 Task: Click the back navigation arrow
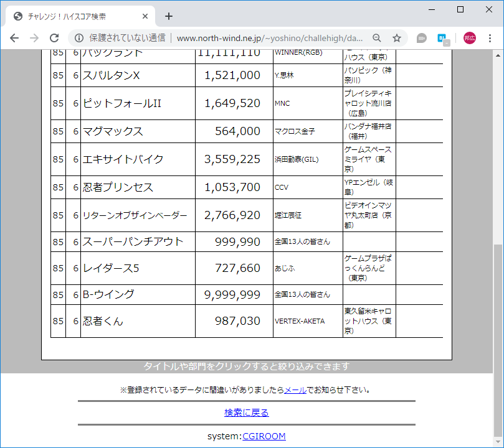point(14,37)
